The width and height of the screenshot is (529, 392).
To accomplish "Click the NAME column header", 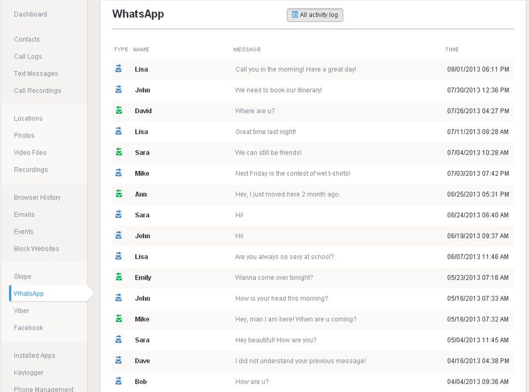I will 141,50.
